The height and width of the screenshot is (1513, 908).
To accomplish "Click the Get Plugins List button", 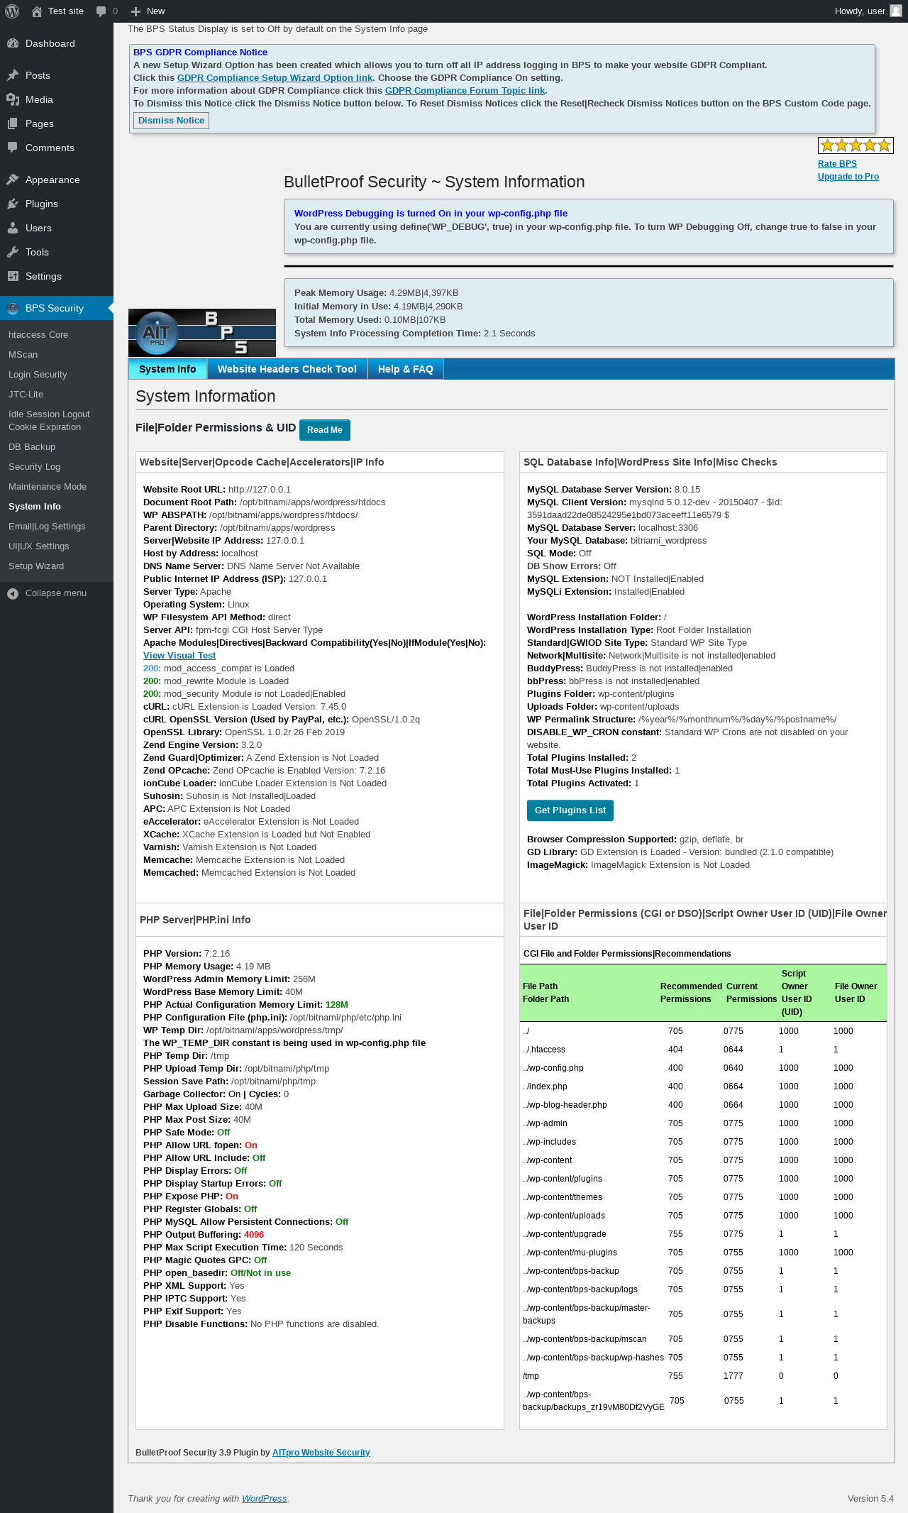I will pos(570,810).
